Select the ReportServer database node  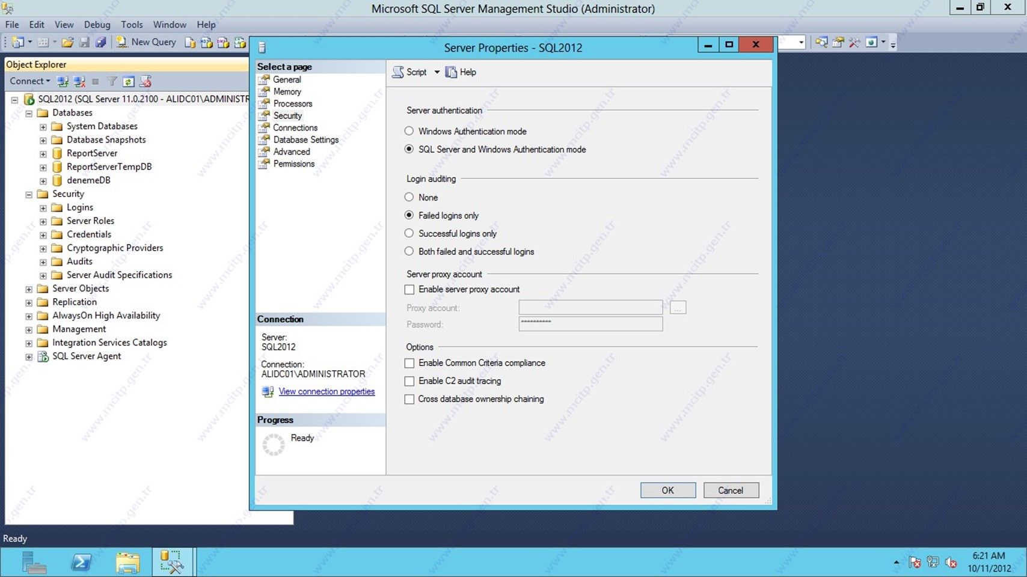coord(92,153)
